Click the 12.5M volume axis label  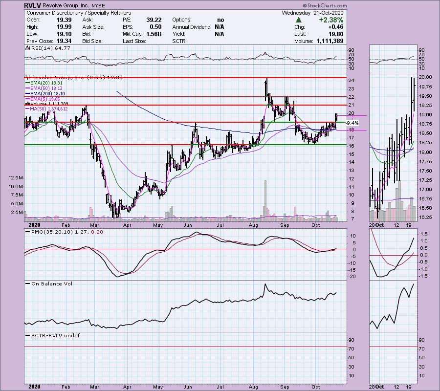tap(16, 177)
